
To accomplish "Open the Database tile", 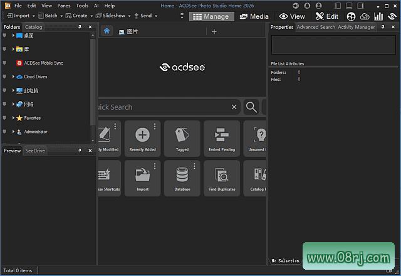I will pos(182,178).
